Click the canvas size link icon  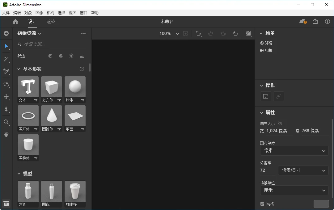point(280,123)
